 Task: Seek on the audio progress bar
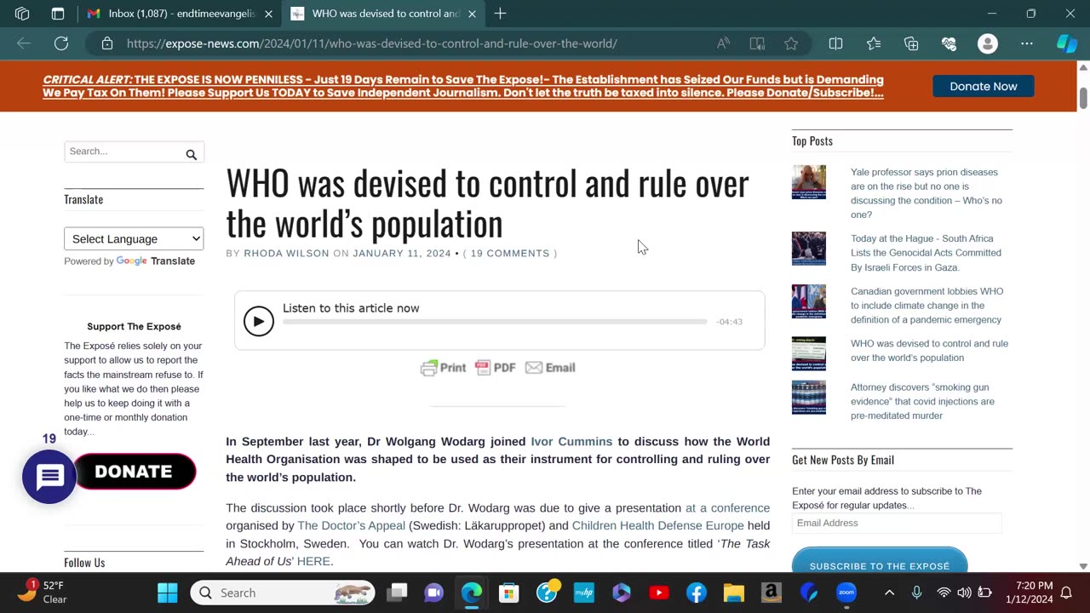pyautogui.click(x=495, y=322)
